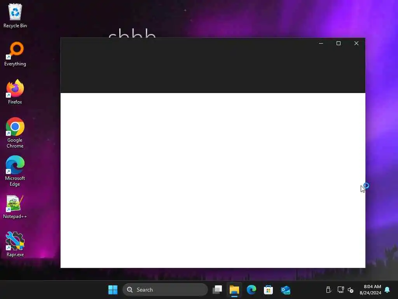This screenshot has height=299, width=398.
Task: Open Outlook from the taskbar
Action: (x=285, y=290)
